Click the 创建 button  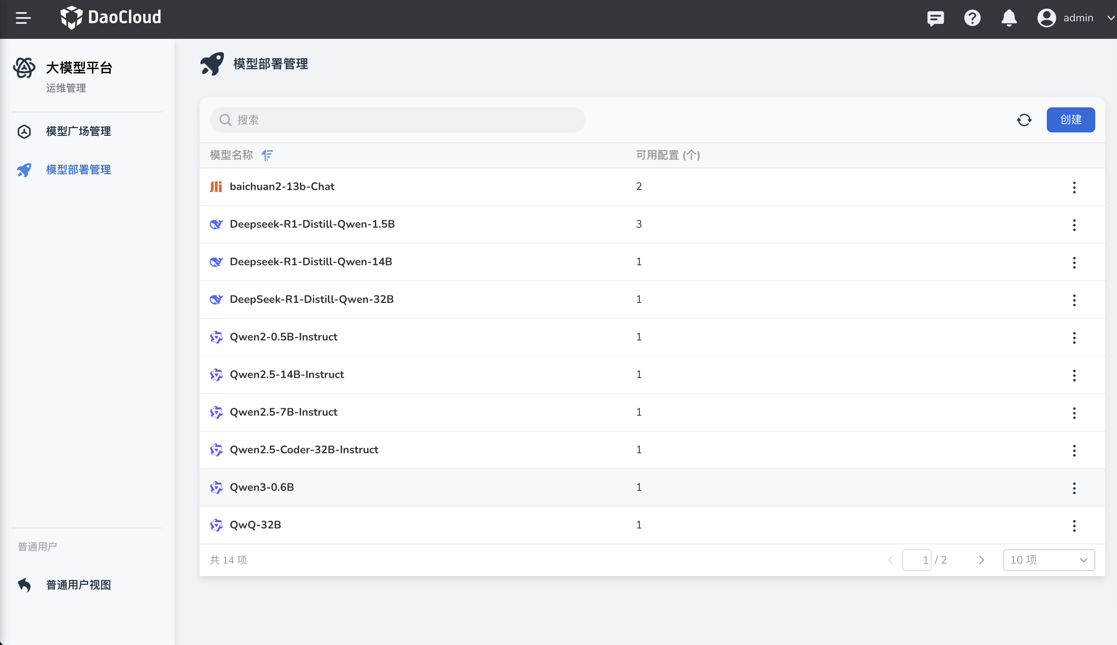[x=1071, y=119]
